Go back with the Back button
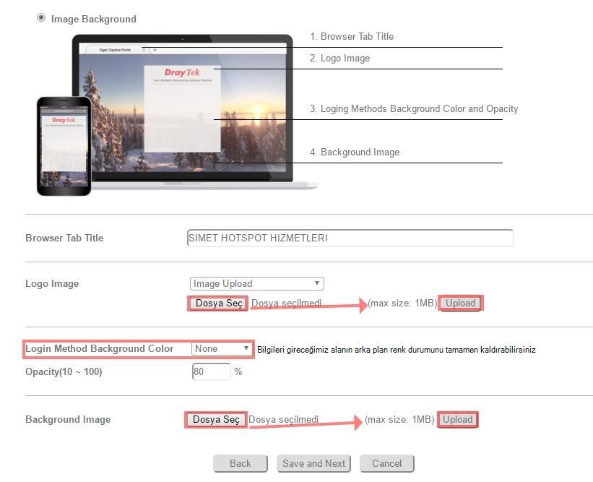The height and width of the screenshot is (482, 593). [x=240, y=463]
